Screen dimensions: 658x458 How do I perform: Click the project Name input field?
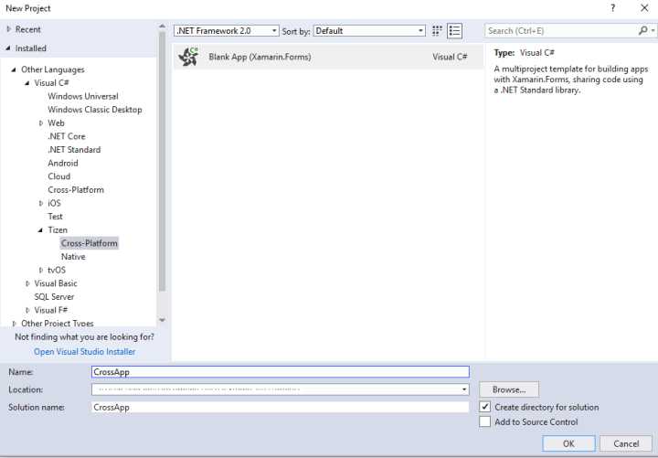[x=281, y=372]
